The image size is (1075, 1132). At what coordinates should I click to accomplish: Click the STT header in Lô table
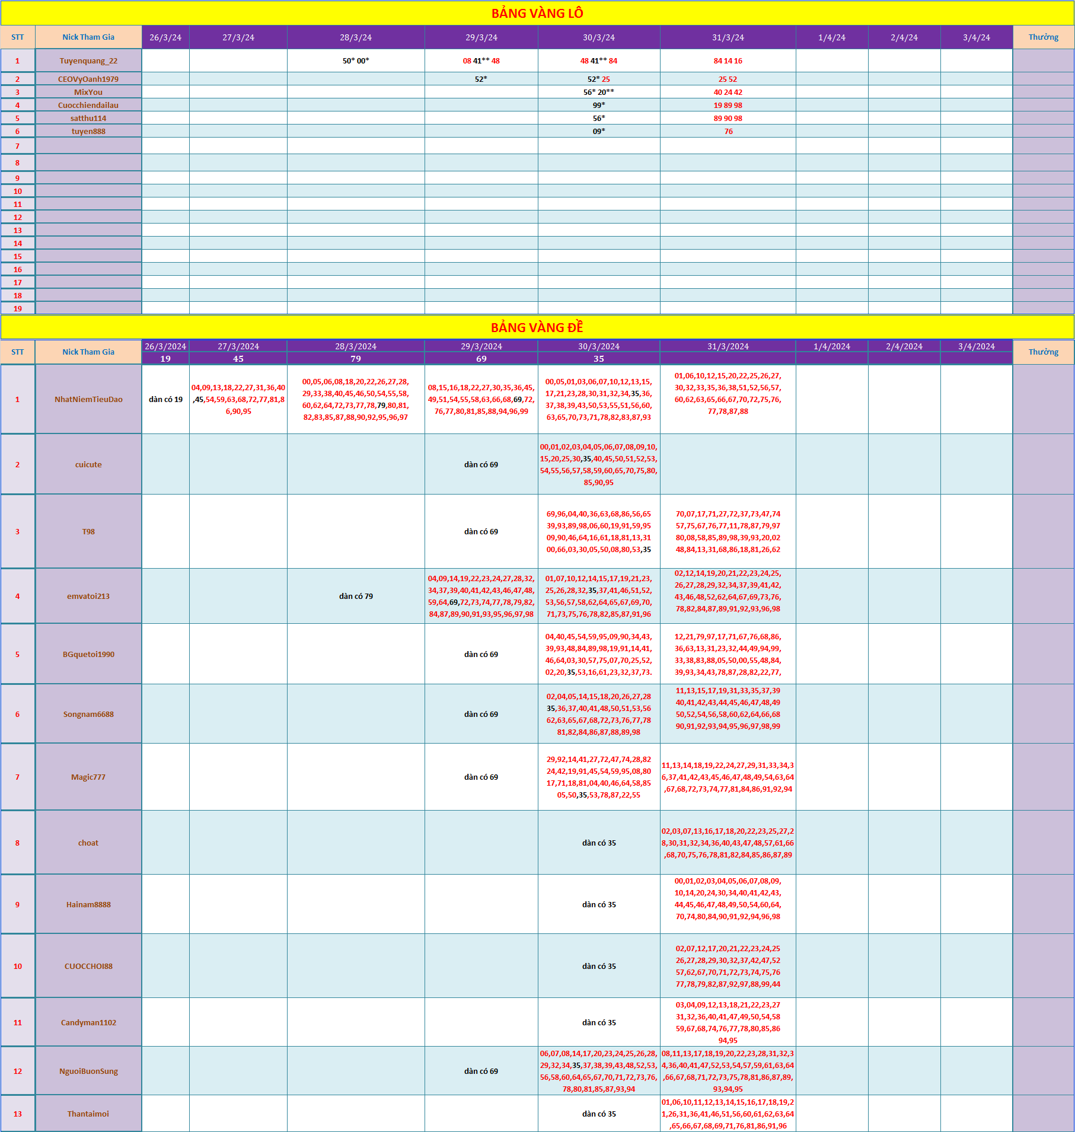(x=18, y=37)
